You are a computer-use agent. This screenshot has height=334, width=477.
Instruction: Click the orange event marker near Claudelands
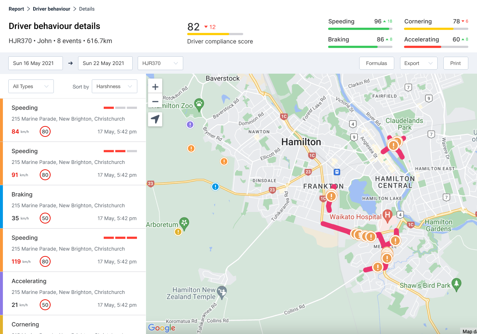pos(393,145)
